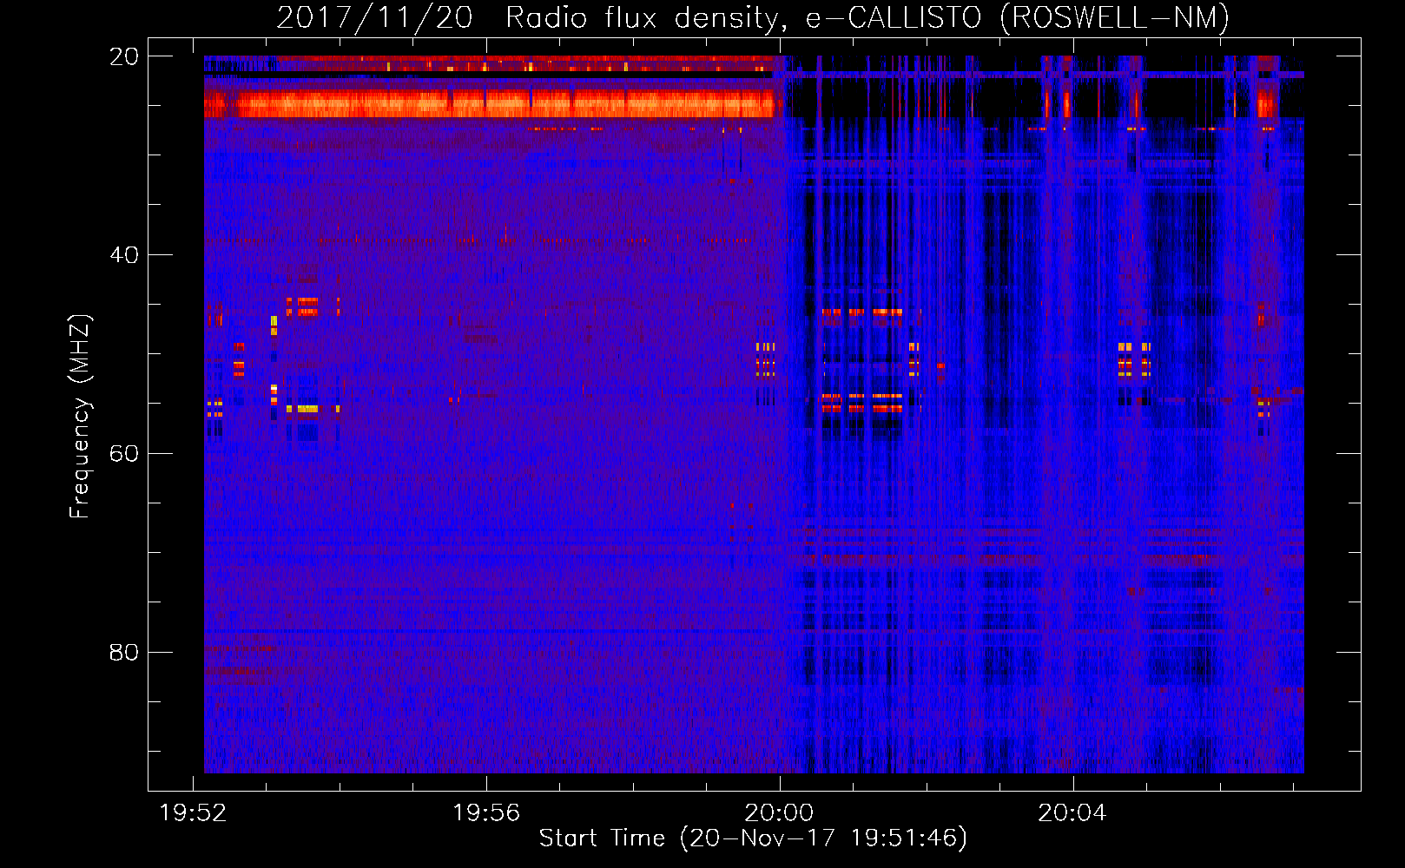Click the '20:00' time tick label
This screenshot has width=1405, height=868.
tap(780, 813)
